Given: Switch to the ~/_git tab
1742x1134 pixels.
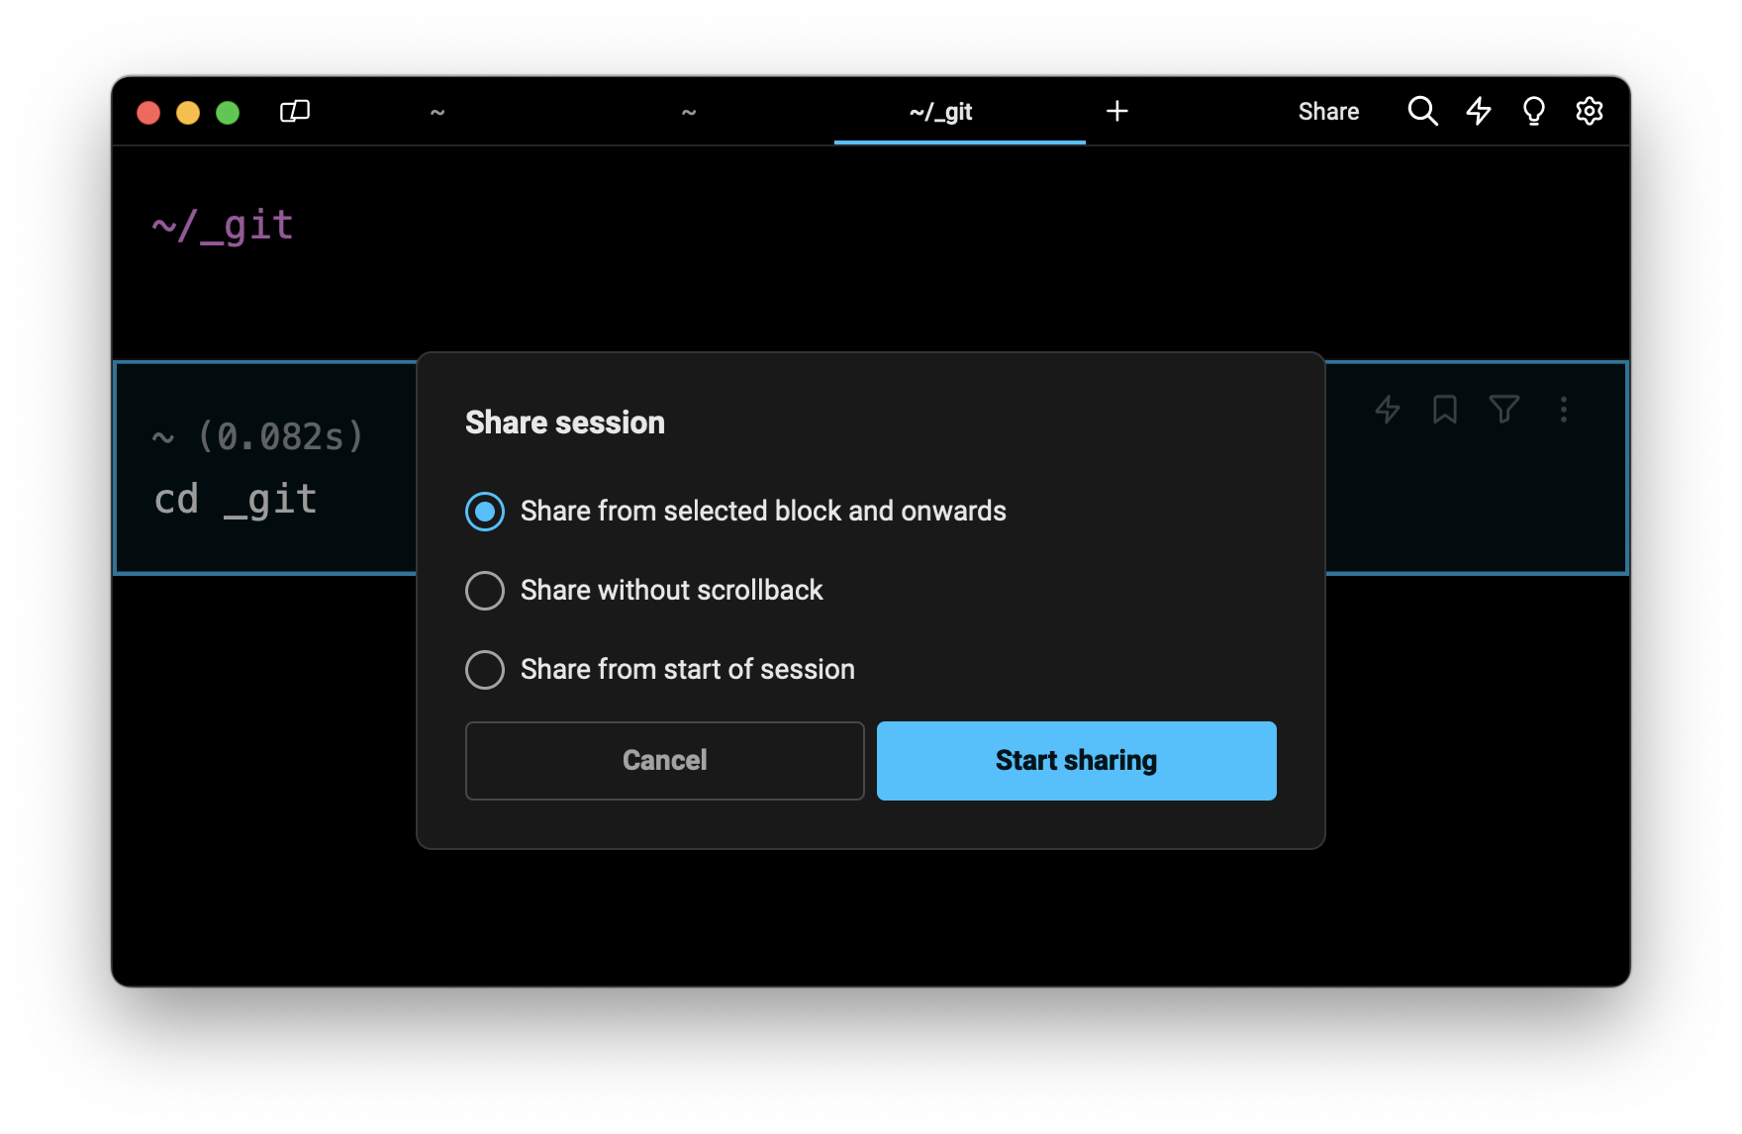Looking at the screenshot, I should pos(940,112).
